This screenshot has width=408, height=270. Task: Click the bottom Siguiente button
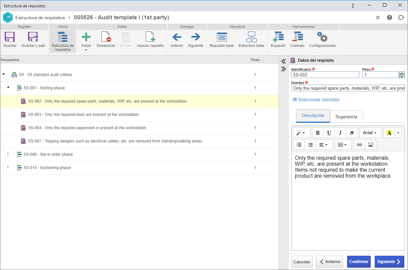tap(389, 262)
